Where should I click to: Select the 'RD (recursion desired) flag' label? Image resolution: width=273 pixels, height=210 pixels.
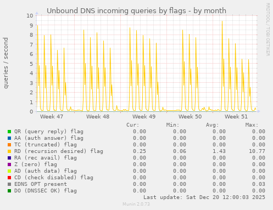pos(59,151)
